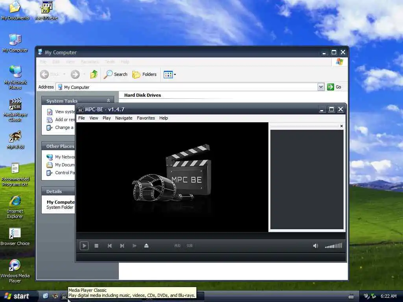Click the Forward arrow in My Computer

click(75, 74)
